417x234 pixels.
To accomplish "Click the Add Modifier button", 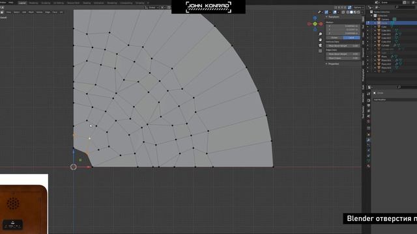I will point(395,99).
